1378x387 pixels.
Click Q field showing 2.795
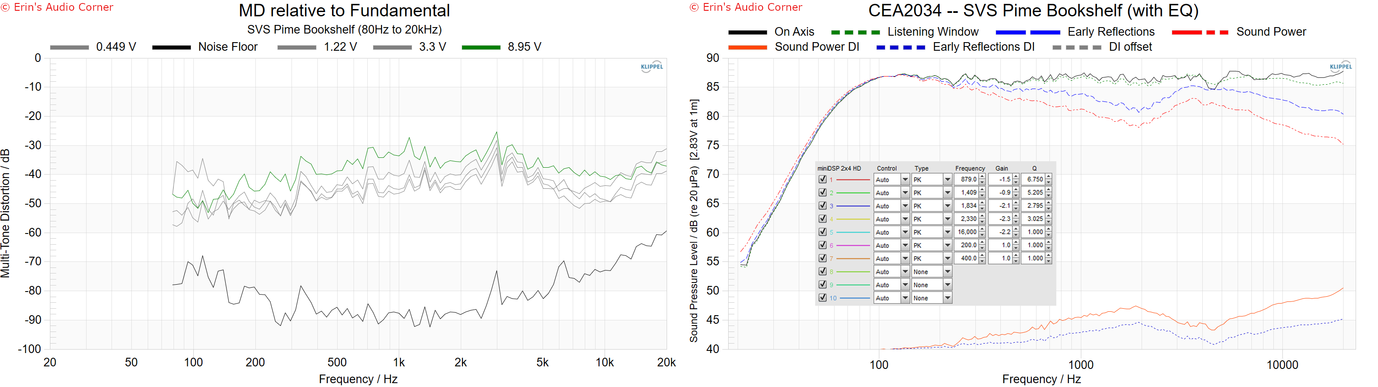pos(1033,206)
